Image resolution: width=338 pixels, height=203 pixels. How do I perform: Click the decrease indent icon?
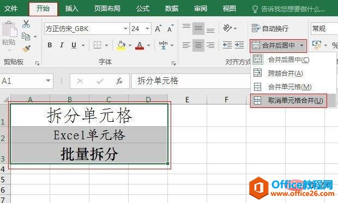click(227, 45)
